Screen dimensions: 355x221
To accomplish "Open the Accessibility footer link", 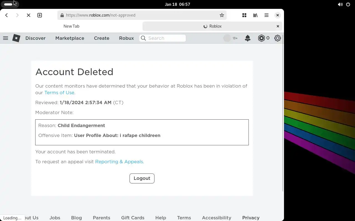I will pyautogui.click(x=217, y=218).
